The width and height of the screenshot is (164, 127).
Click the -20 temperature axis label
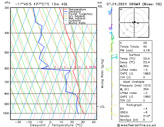(29, 122)
